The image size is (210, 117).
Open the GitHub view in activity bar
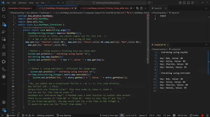pyautogui.click(x=4, y=77)
